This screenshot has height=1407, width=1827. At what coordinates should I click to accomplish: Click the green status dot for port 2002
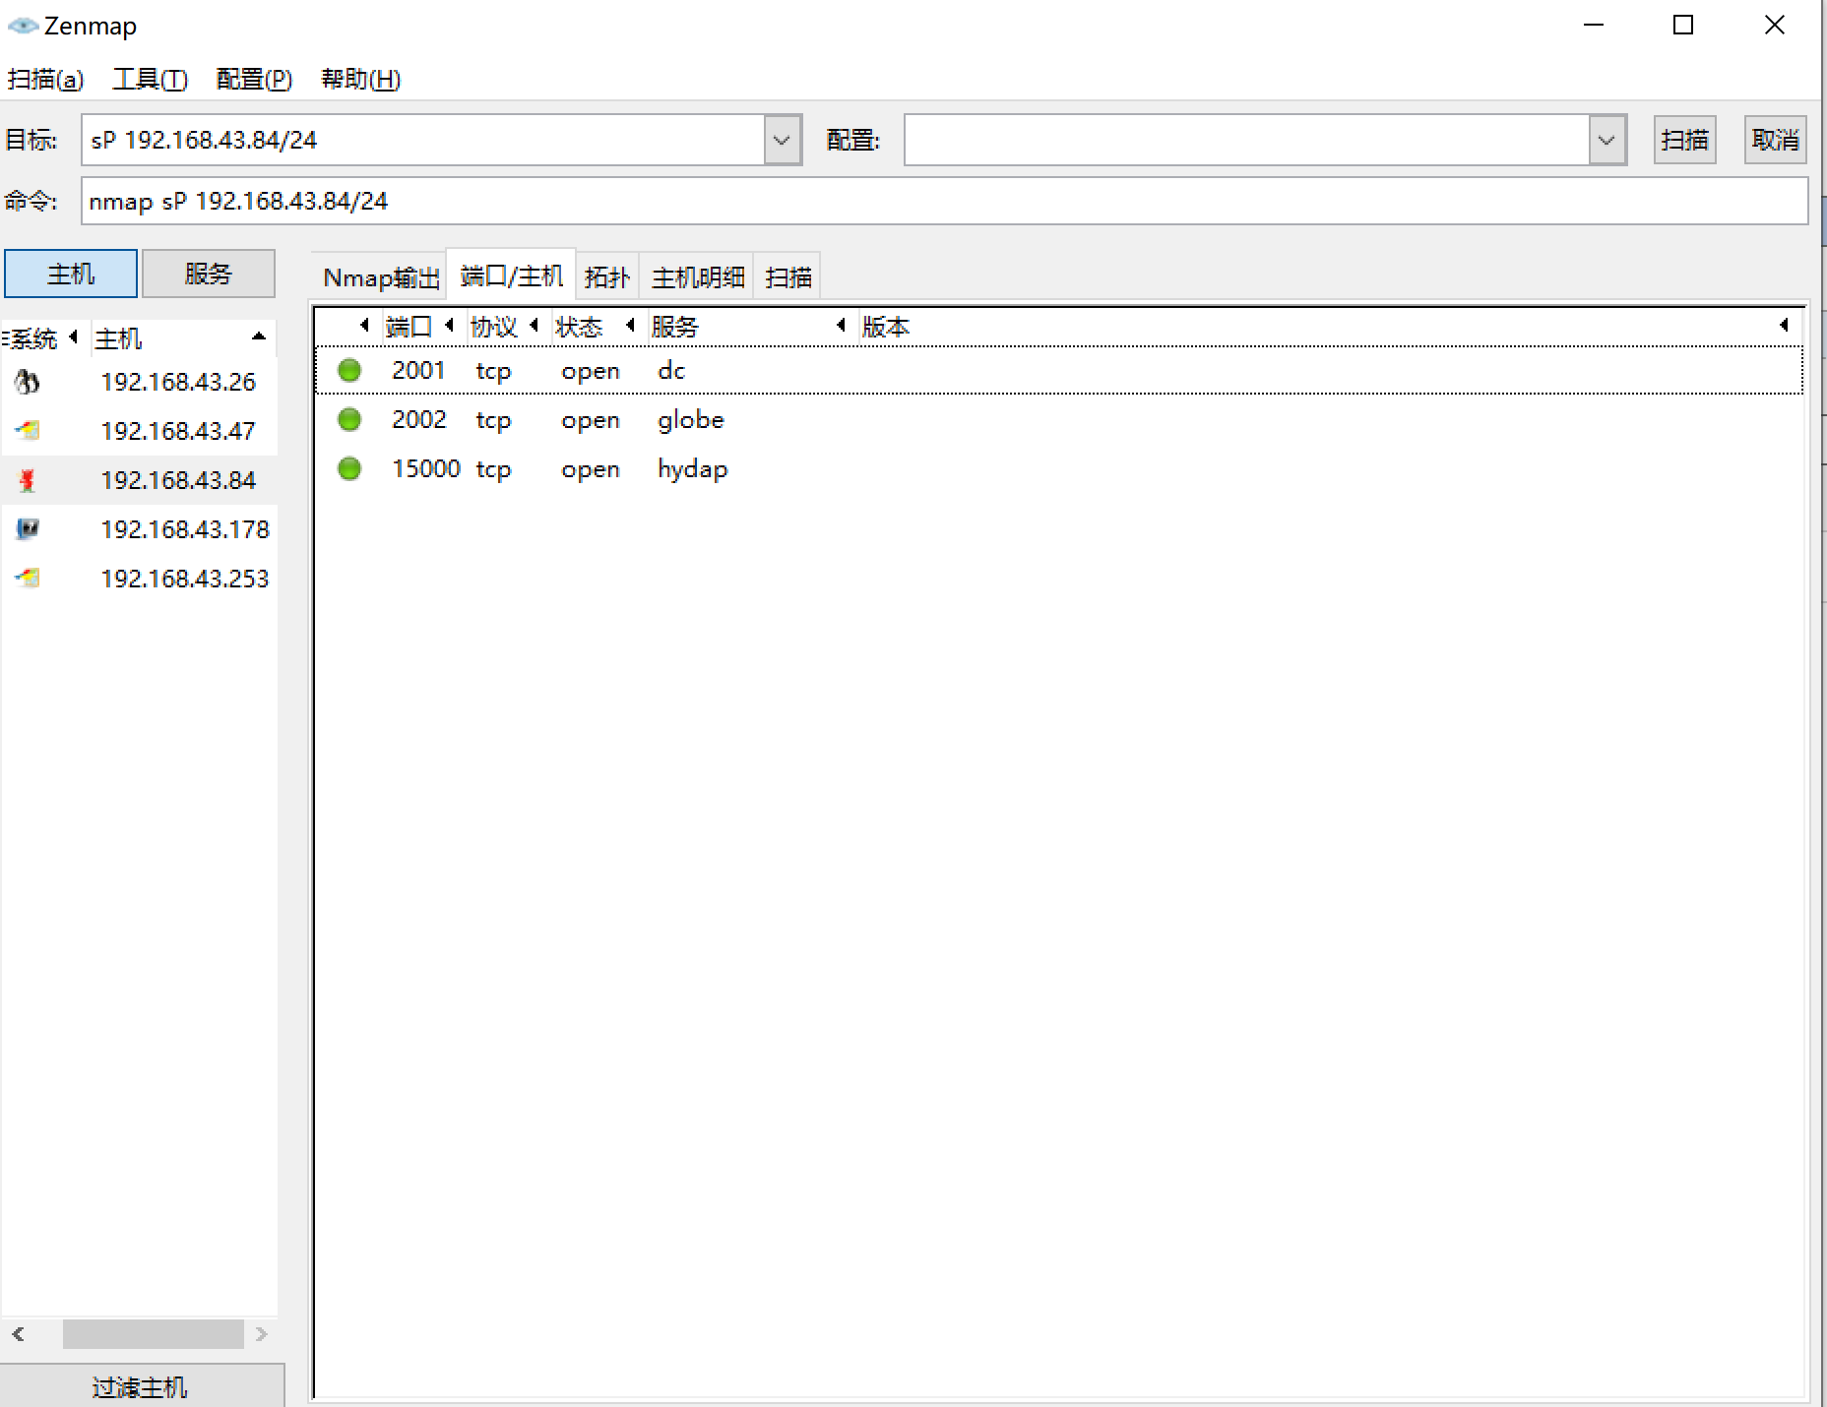pos(349,420)
